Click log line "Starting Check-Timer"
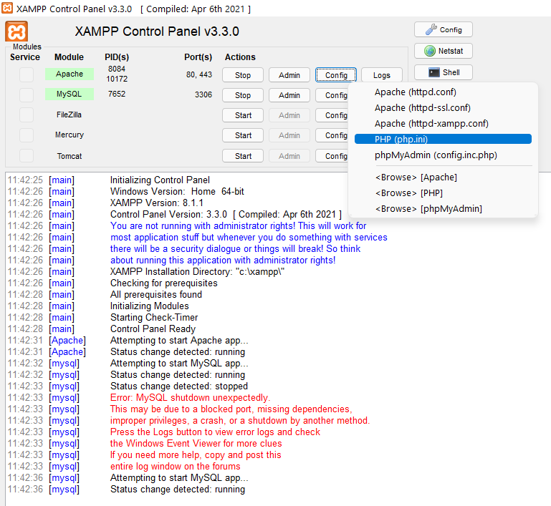 (154, 317)
